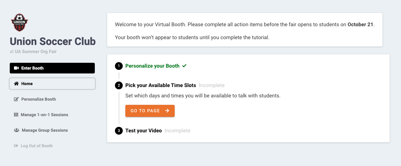The height and width of the screenshot is (166, 401).
Task: Click the house icon beside Home
Action: 16,83
